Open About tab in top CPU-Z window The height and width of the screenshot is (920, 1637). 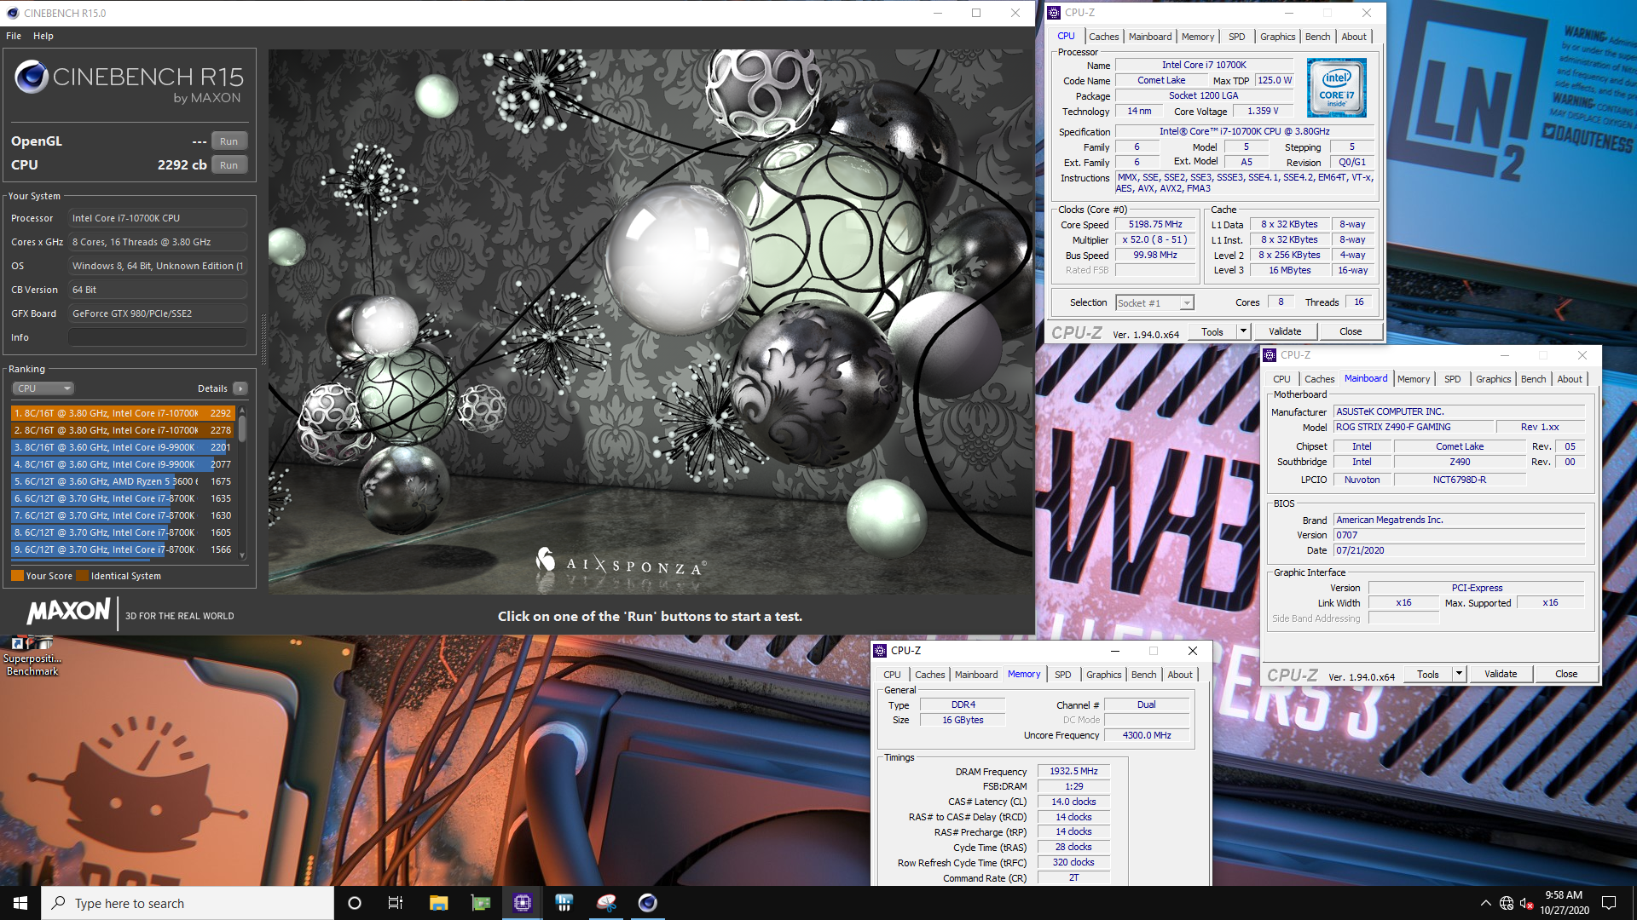tap(1354, 37)
